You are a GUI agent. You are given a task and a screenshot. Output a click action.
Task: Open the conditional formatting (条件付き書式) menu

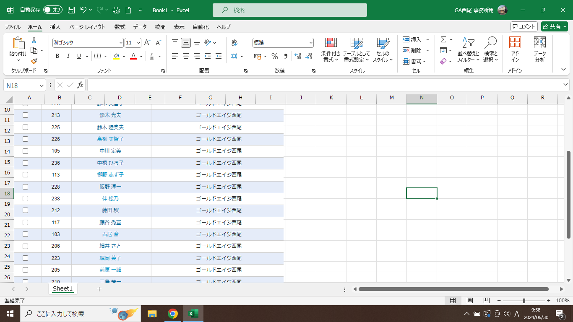331,50
